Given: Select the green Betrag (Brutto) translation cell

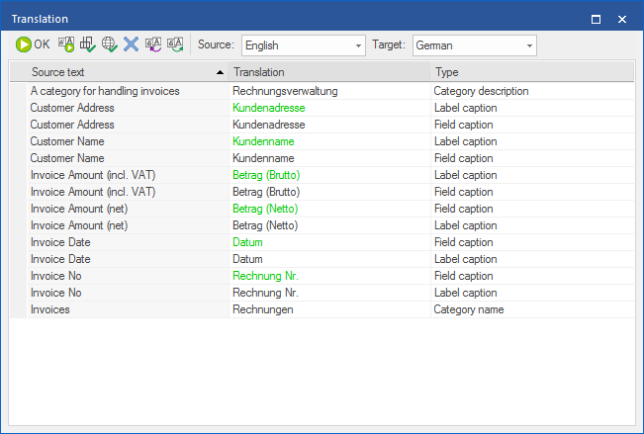Looking at the screenshot, I should tap(266, 175).
